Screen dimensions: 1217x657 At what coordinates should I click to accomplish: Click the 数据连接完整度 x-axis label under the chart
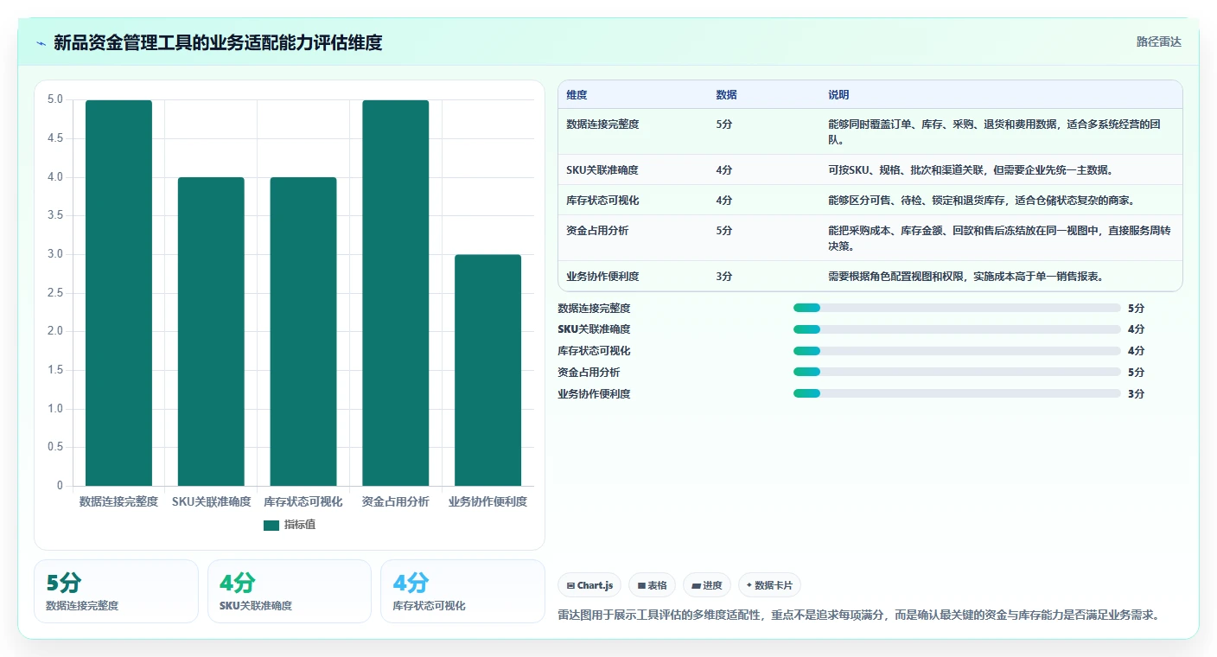118,501
